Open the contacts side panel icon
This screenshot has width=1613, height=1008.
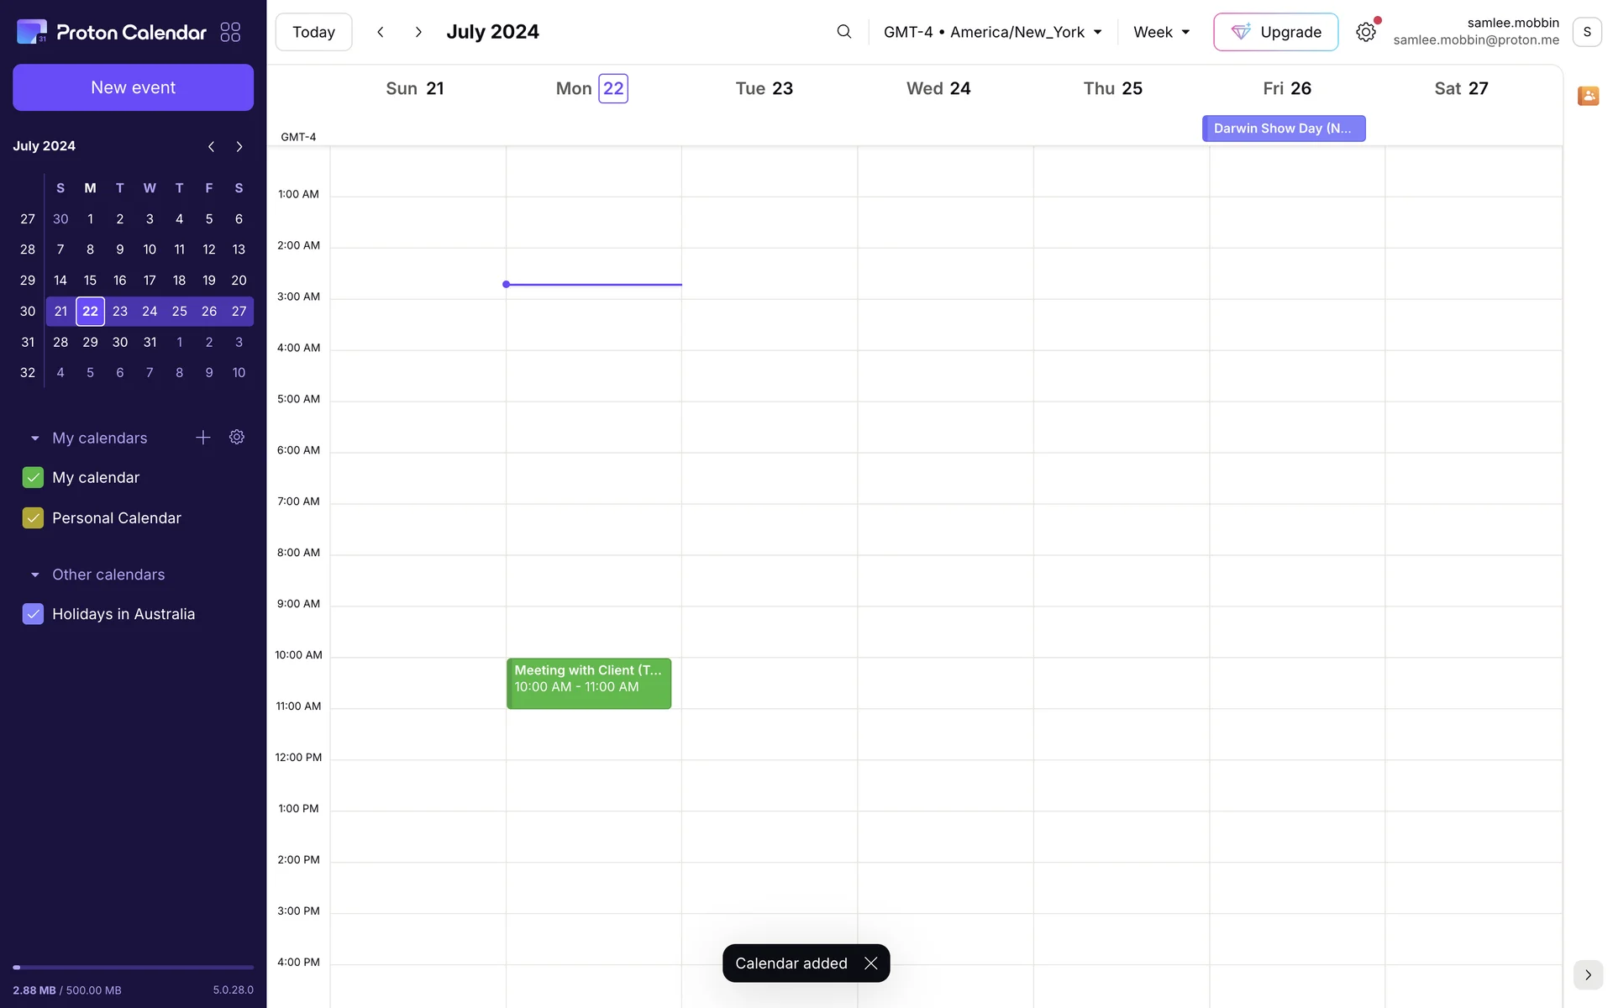tap(1588, 96)
